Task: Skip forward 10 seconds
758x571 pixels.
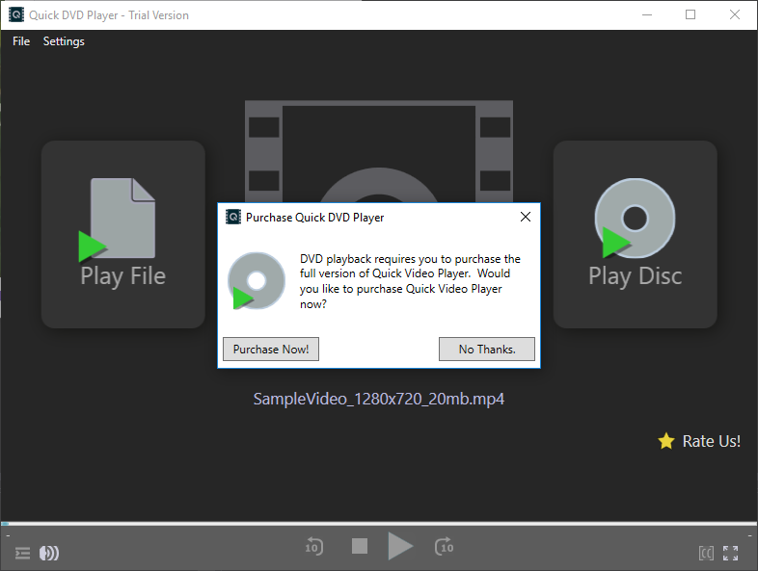Action: click(445, 547)
